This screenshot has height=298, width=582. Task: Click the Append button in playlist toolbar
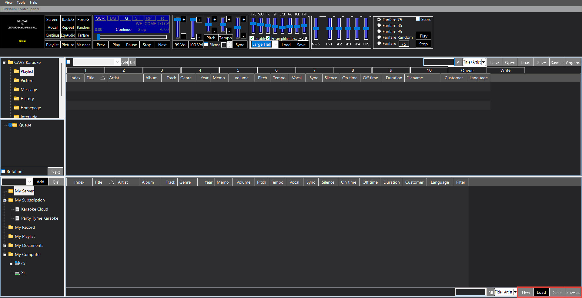click(x=573, y=63)
